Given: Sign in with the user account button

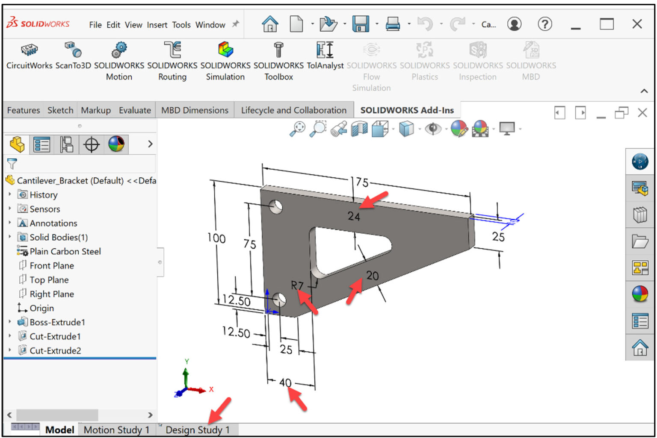Looking at the screenshot, I should (x=514, y=24).
